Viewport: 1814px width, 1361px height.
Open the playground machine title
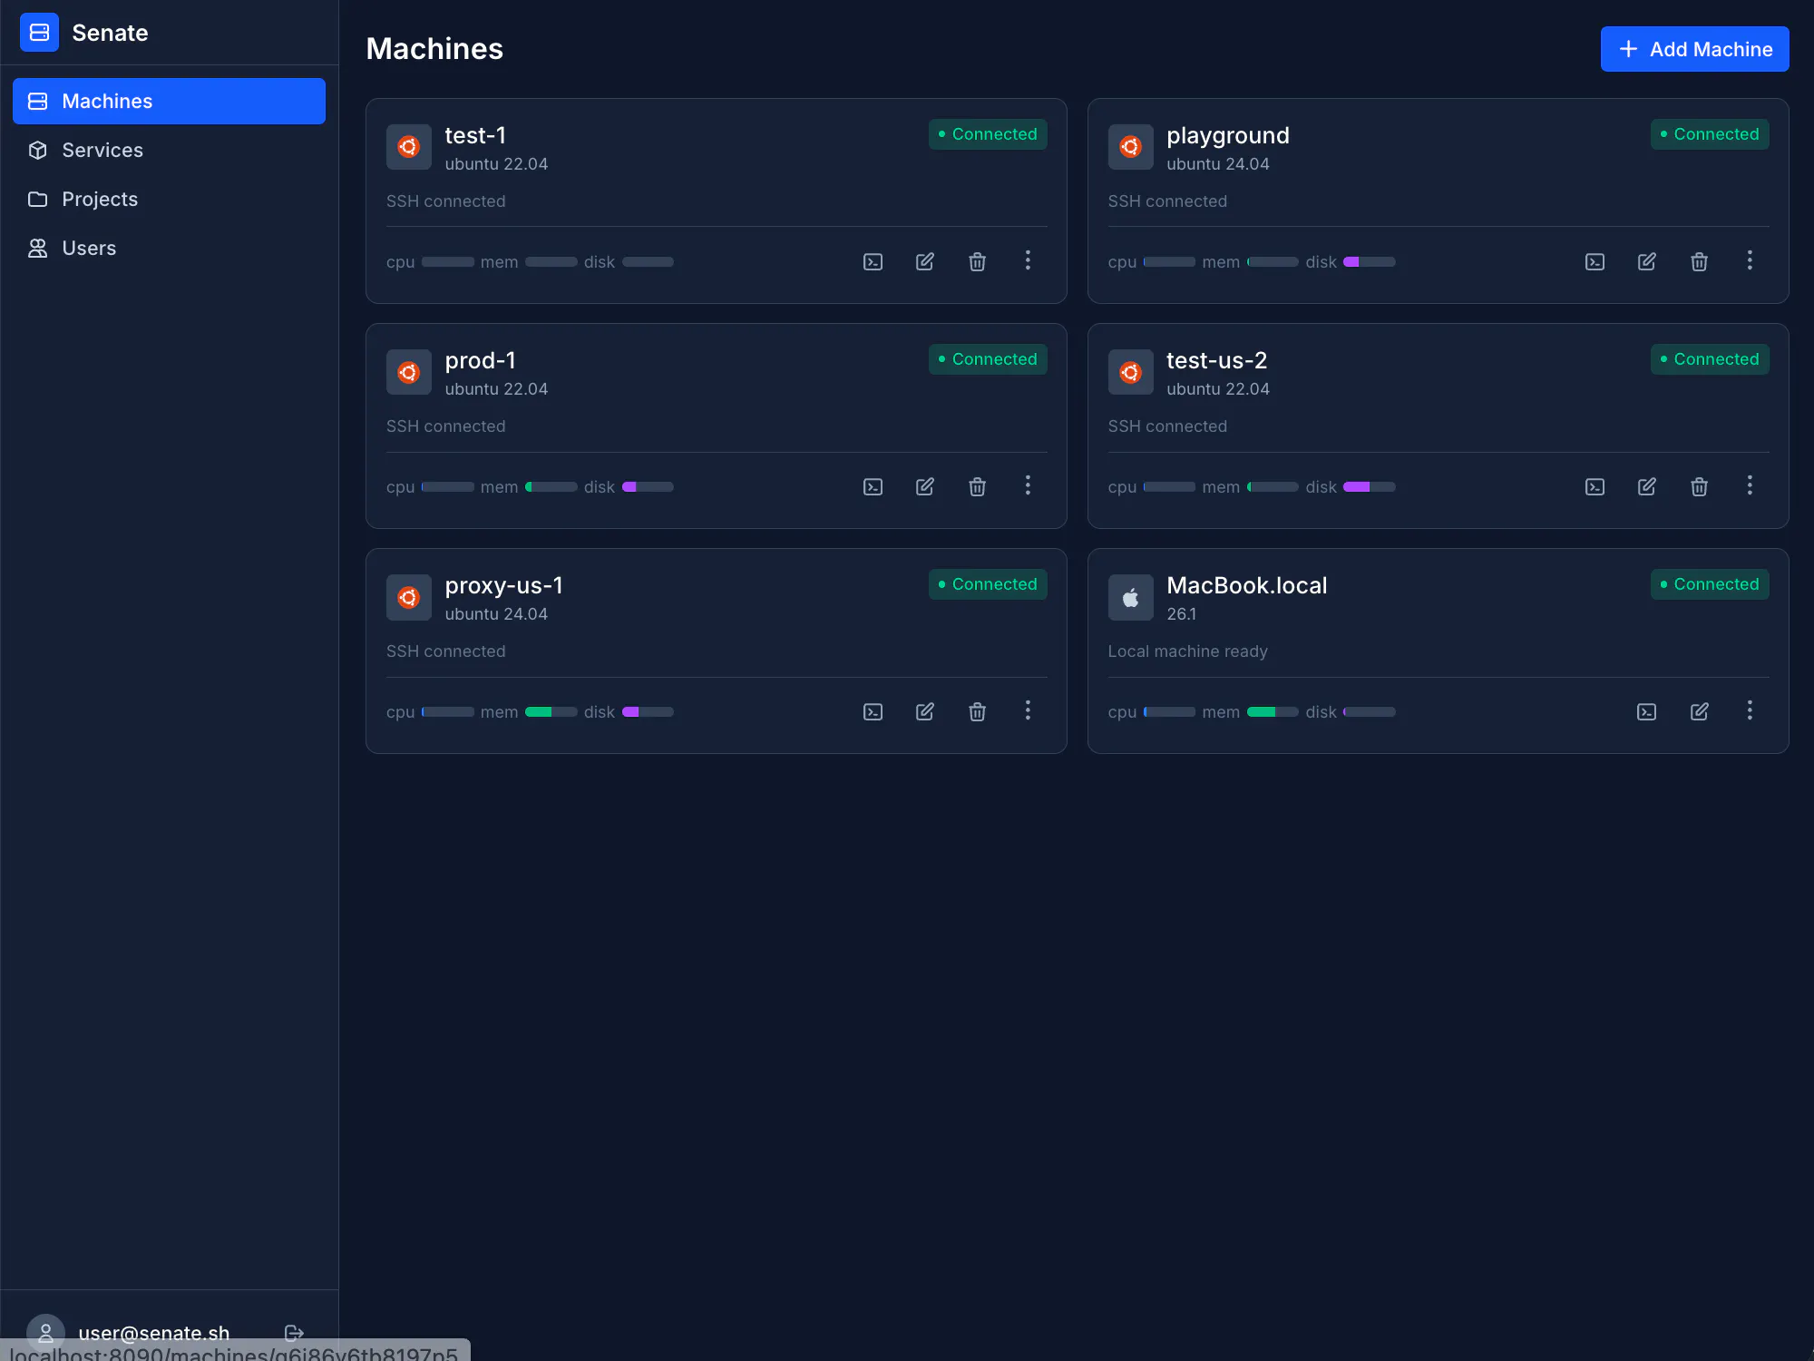pos(1227,135)
